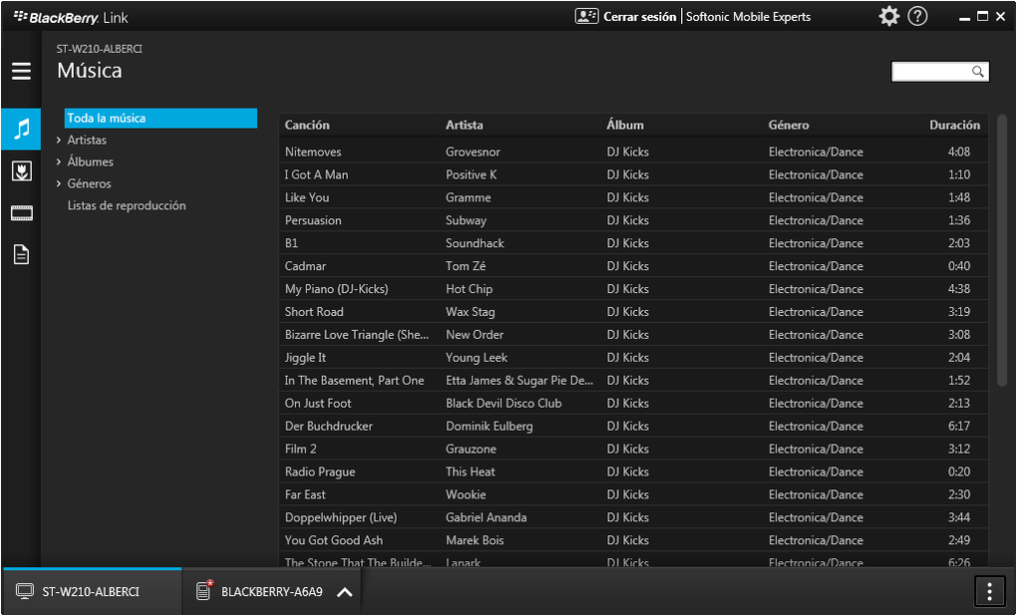Click the BlackBerry ID account icon
Viewport: 1017px width, 616px height.
tap(586, 16)
